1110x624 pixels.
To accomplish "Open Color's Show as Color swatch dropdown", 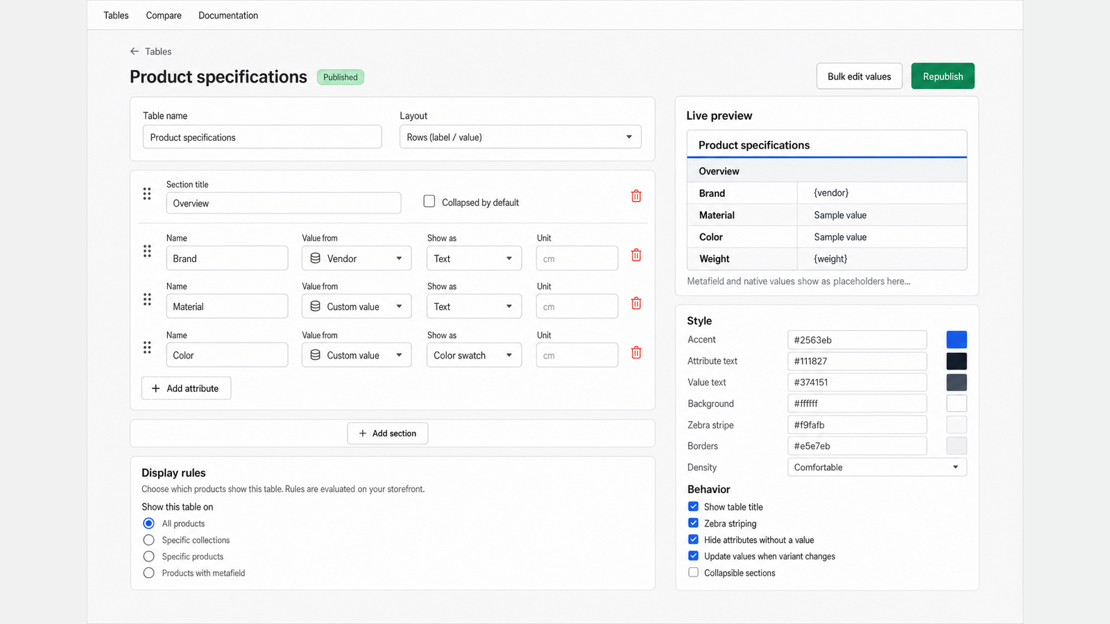I will point(474,355).
